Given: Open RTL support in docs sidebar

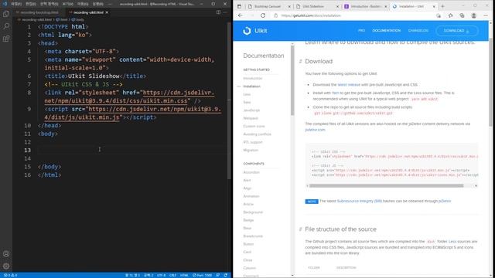Looking at the screenshot, I should (x=253, y=142).
